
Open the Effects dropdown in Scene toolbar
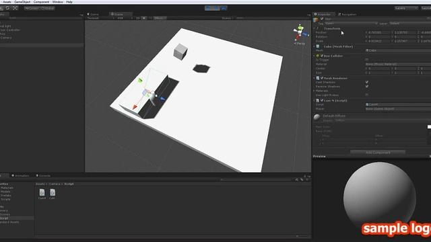click(x=160, y=18)
